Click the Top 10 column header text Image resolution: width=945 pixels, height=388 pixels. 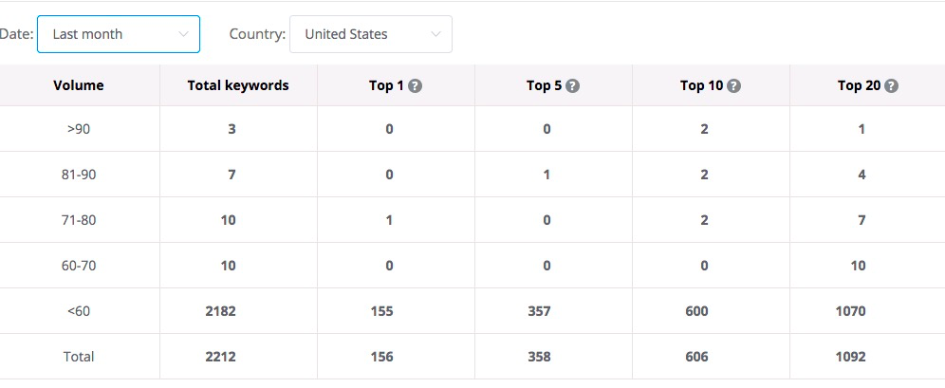tap(701, 85)
